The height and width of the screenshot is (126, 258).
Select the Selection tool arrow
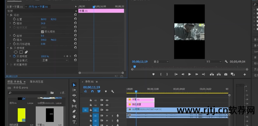(74, 85)
